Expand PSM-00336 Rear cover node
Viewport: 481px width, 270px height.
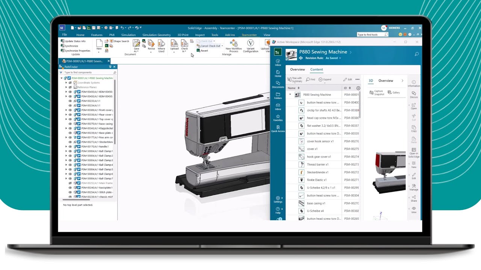pyautogui.click(x=66, y=115)
